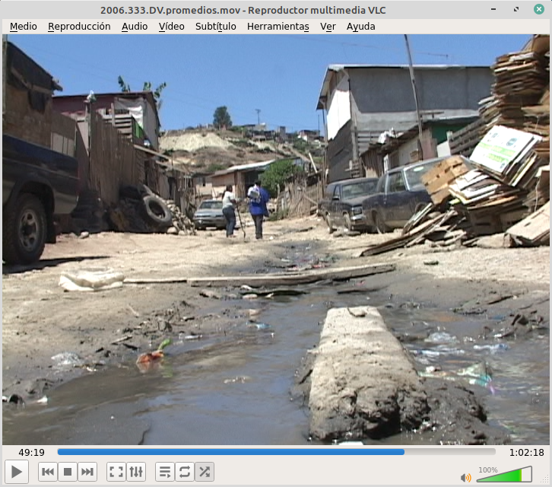Screen dimensions: 552x487
Task: Open the Herramientas menu
Action: tap(278, 27)
